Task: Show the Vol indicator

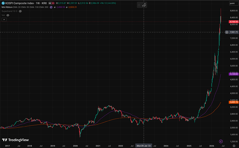Action: pos(8,15)
